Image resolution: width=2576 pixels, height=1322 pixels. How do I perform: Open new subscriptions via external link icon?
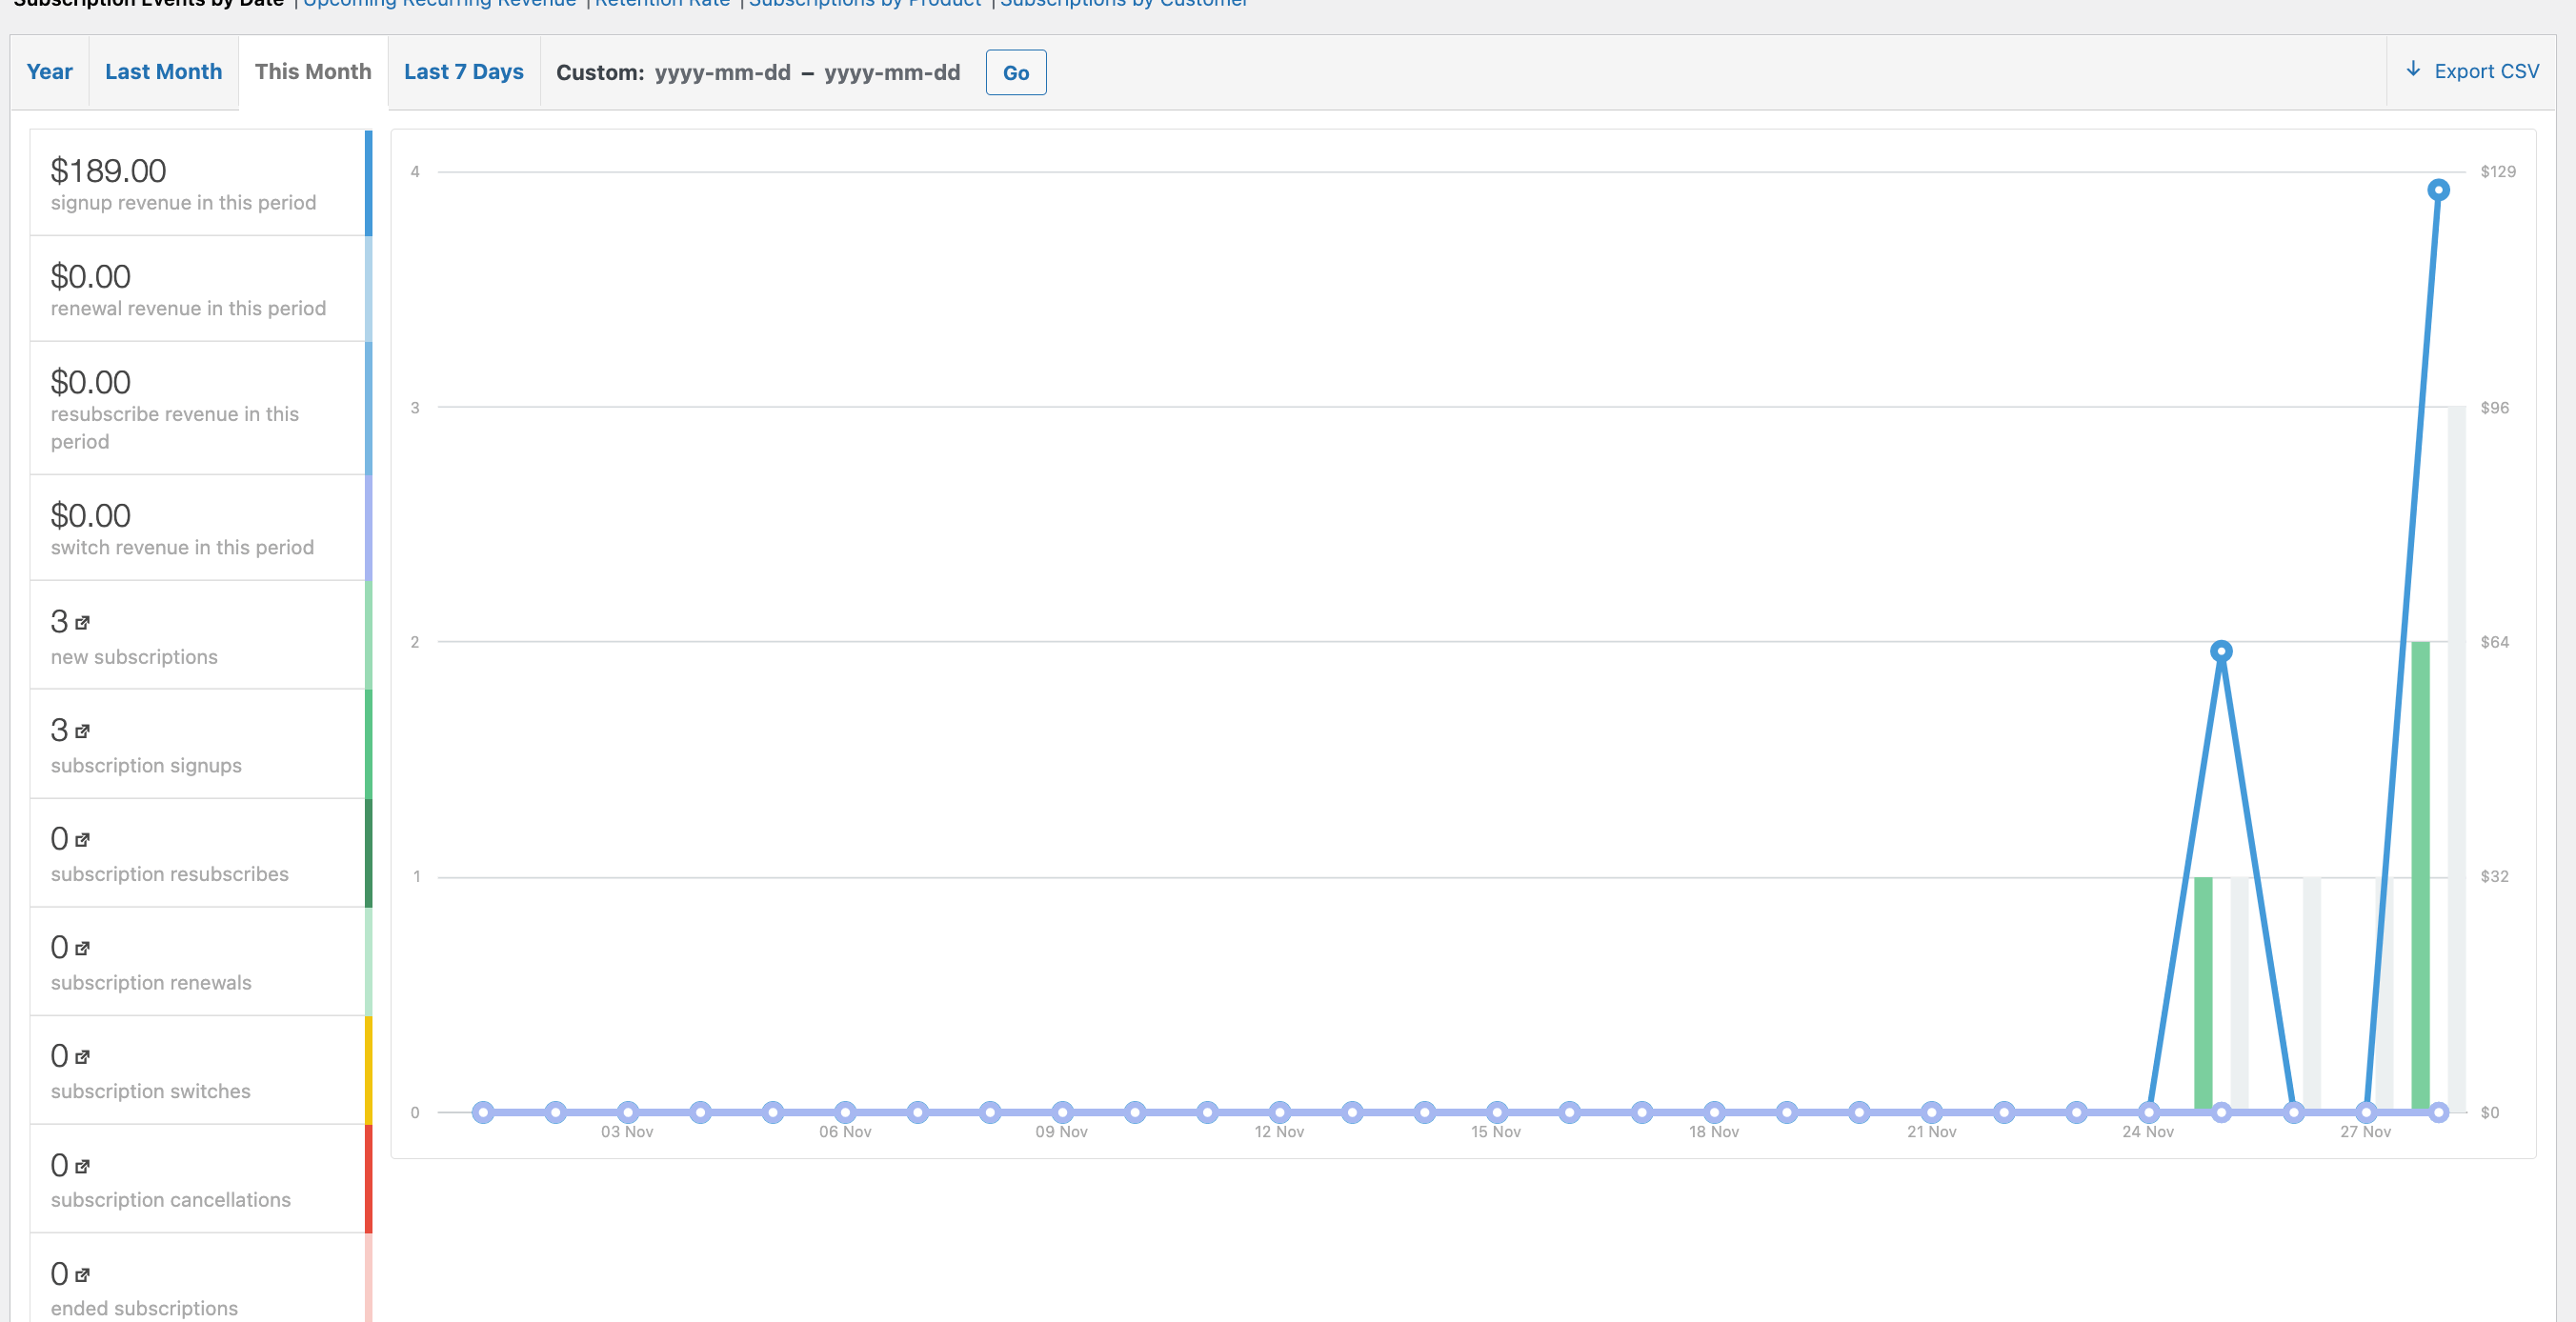point(83,620)
